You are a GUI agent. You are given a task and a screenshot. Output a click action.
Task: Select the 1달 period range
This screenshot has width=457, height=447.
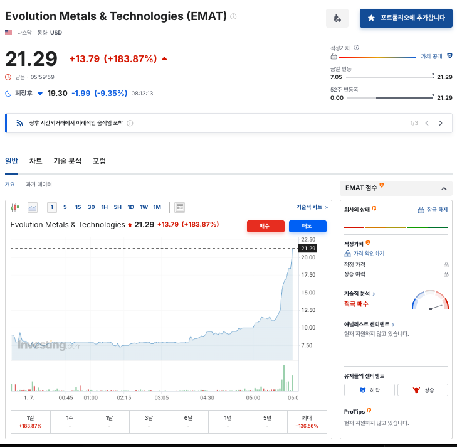click(x=109, y=422)
